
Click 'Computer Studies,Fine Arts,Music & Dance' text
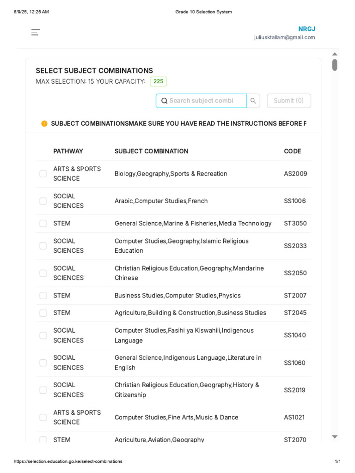[x=176, y=417]
